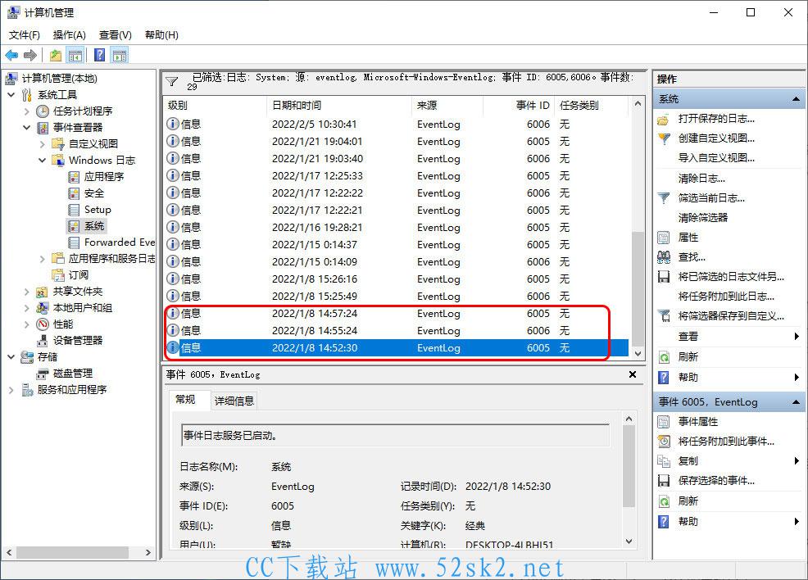Expand 应用程序和服务日志 node

43,259
